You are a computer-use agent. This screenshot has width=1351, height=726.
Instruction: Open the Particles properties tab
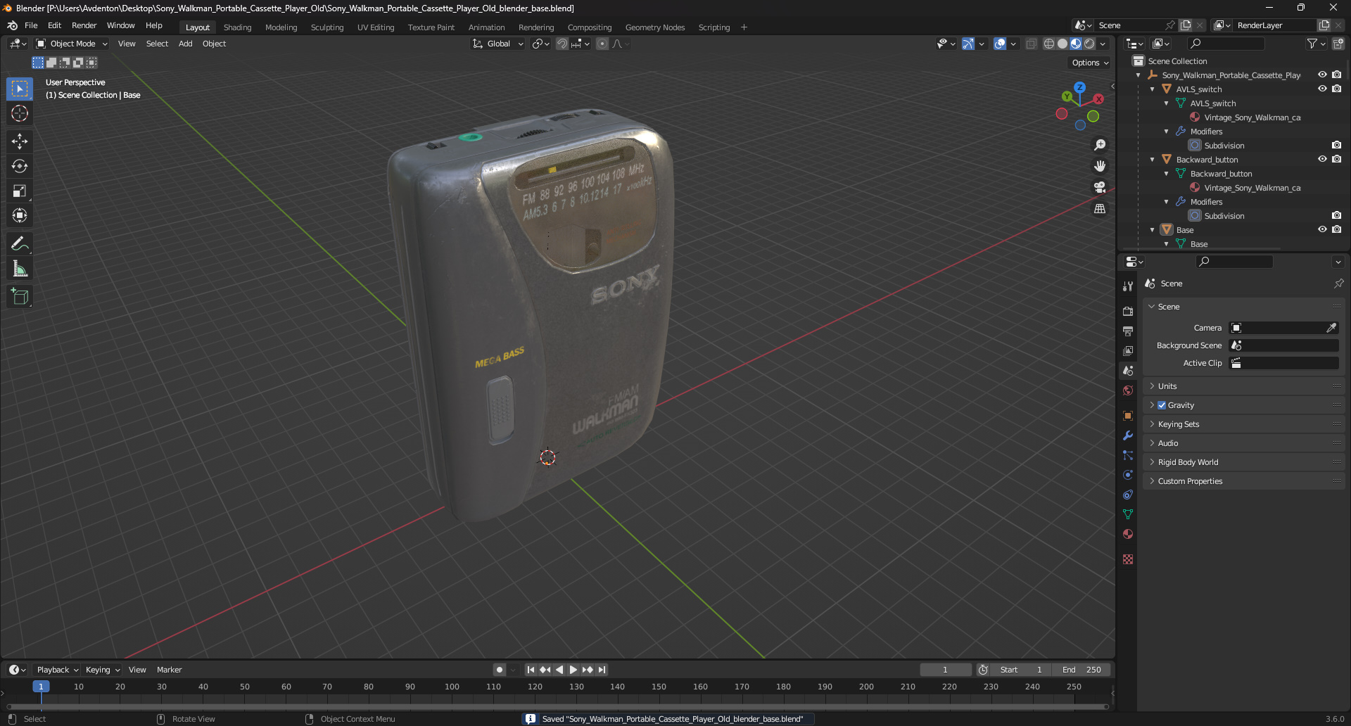point(1128,455)
